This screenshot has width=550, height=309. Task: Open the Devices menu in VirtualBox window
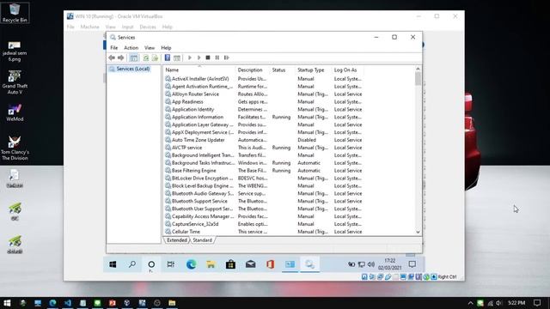[148, 27]
